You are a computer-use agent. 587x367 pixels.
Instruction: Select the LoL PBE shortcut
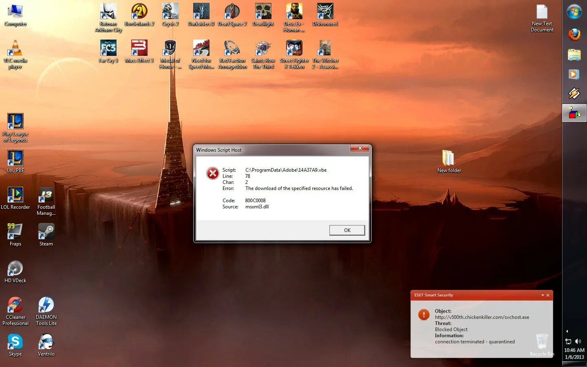click(x=15, y=161)
